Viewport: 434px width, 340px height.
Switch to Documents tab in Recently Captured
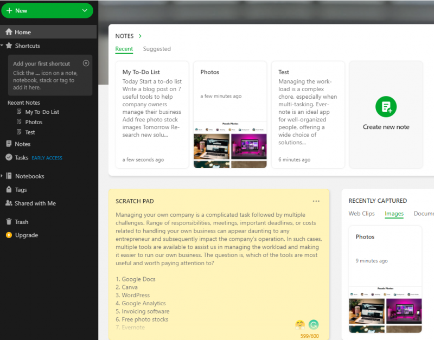pos(424,214)
